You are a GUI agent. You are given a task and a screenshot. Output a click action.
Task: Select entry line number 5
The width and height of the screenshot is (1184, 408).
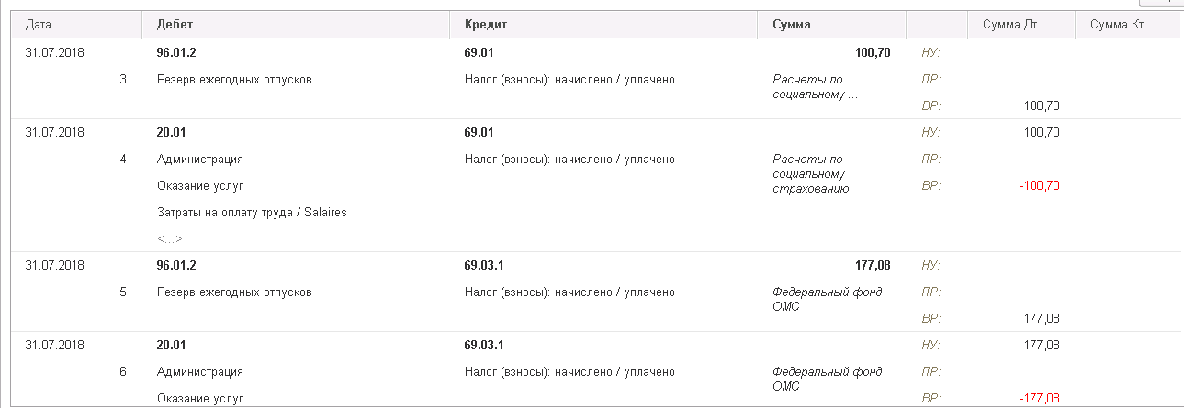point(123,292)
